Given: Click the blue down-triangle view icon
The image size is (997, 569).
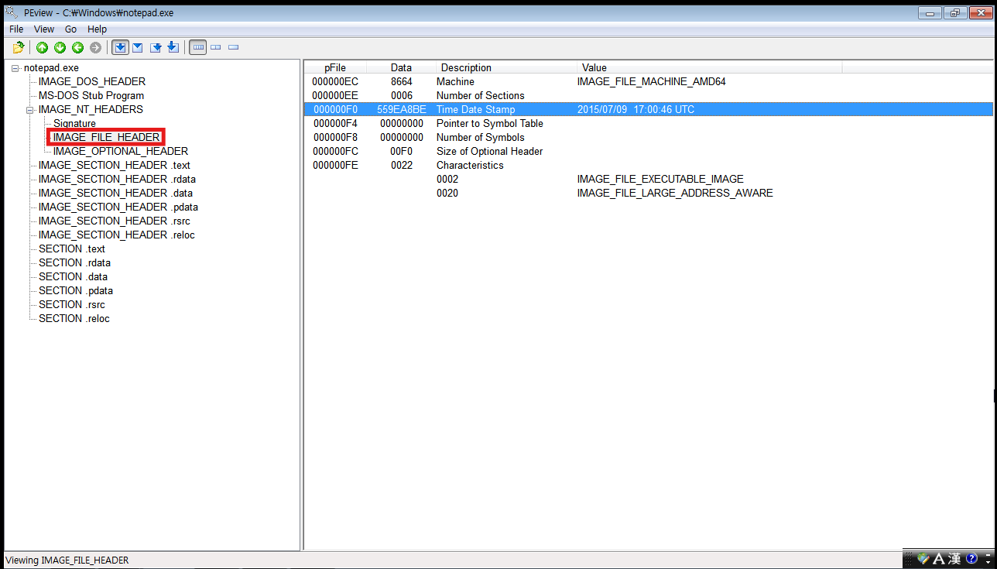Looking at the screenshot, I should pyautogui.click(x=138, y=48).
